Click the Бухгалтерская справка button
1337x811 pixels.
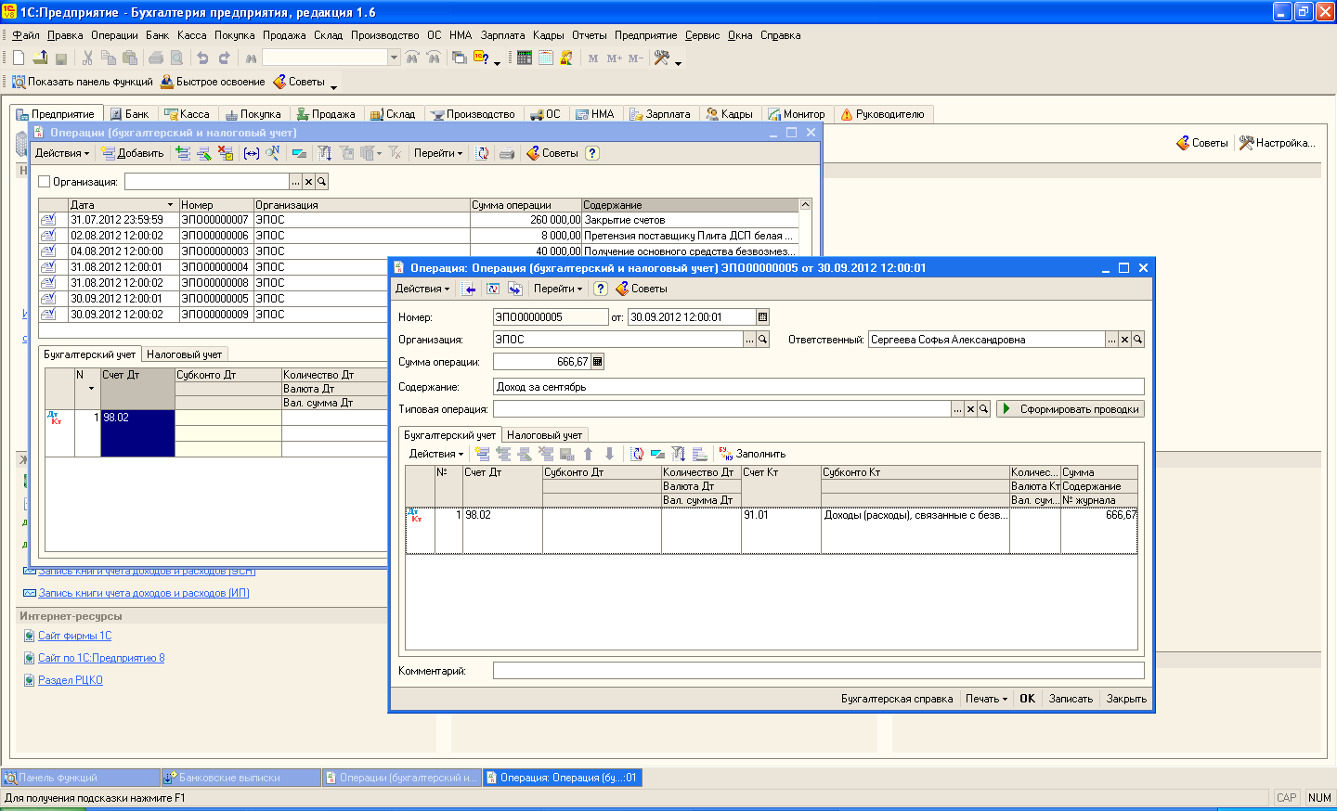pyautogui.click(x=897, y=699)
